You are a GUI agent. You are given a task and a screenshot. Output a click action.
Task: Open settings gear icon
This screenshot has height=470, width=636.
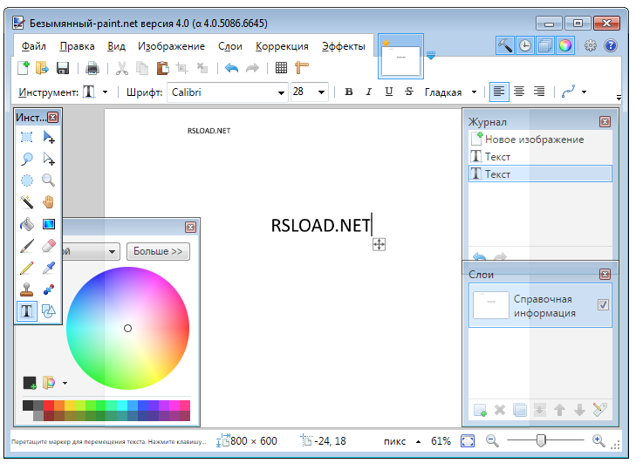click(x=590, y=45)
